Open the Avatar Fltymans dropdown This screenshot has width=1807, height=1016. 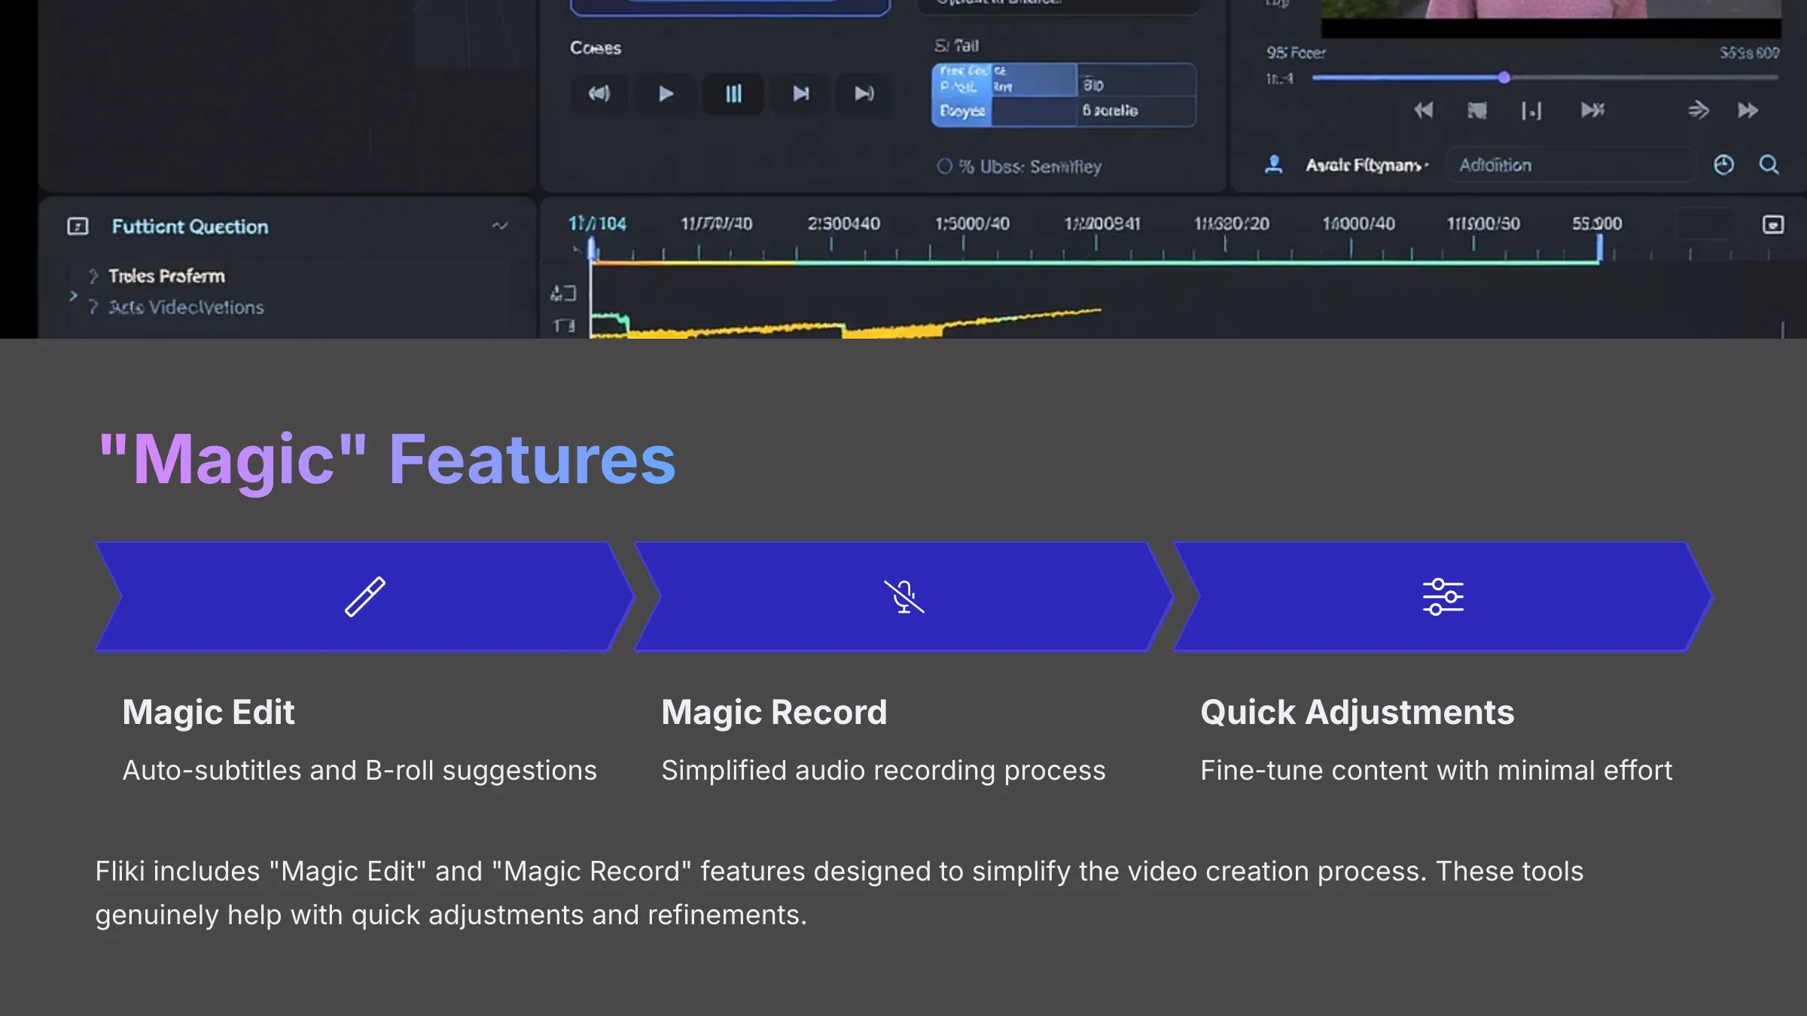pos(1367,165)
